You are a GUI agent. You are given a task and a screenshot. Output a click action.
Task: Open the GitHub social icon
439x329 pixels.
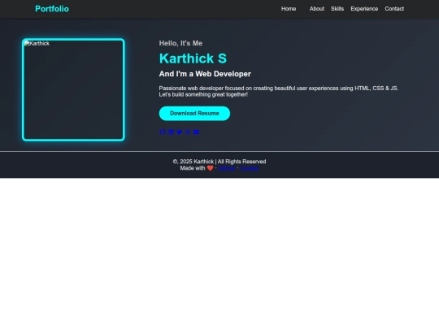[163, 132]
